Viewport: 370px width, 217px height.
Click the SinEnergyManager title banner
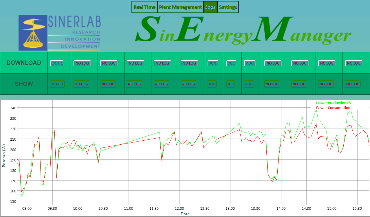click(x=243, y=30)
